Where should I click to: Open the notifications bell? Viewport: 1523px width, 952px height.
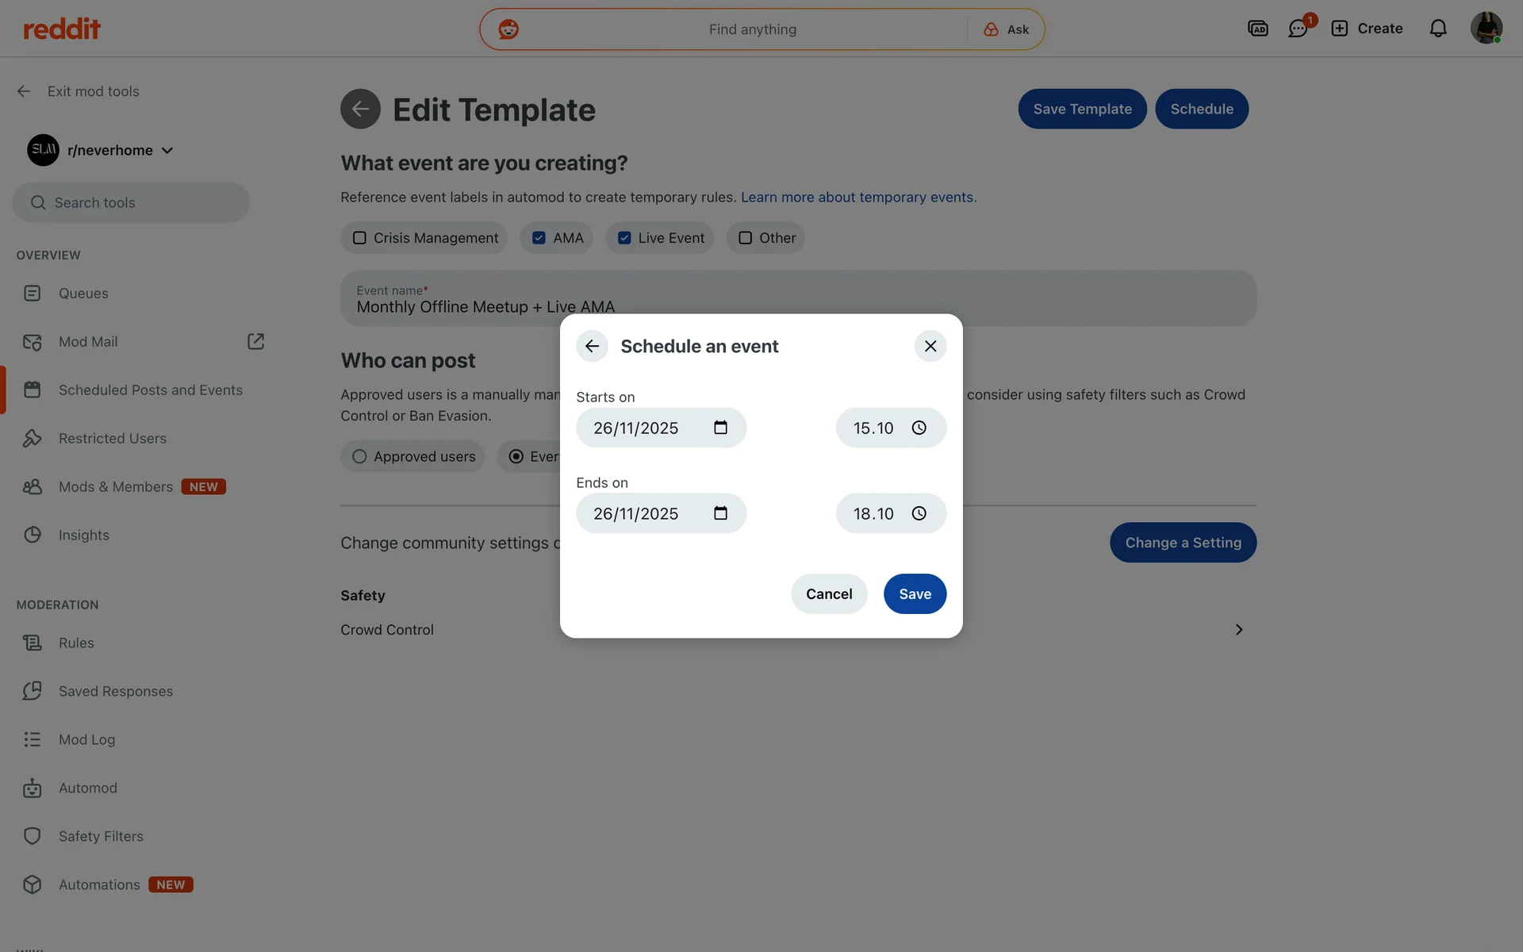pos(1437,29)
